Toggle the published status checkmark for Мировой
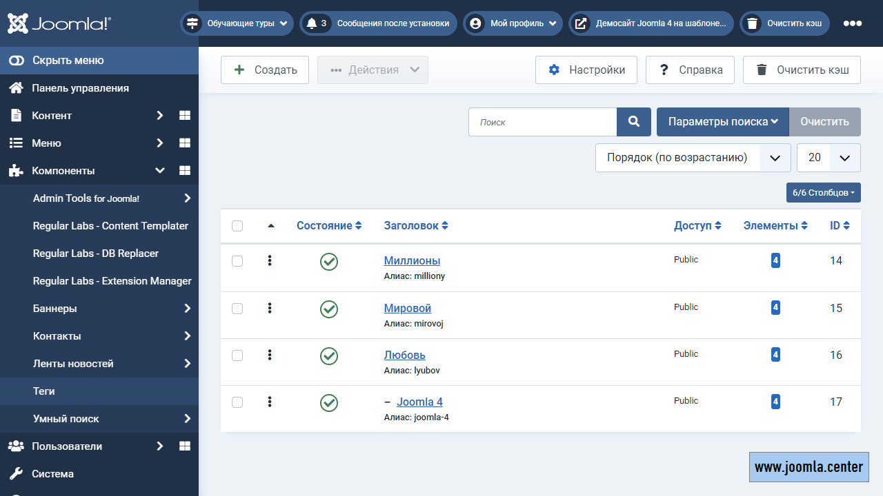The height and width of the screenshot is (496, 883). pyautogui.click(x=329, y=309)
